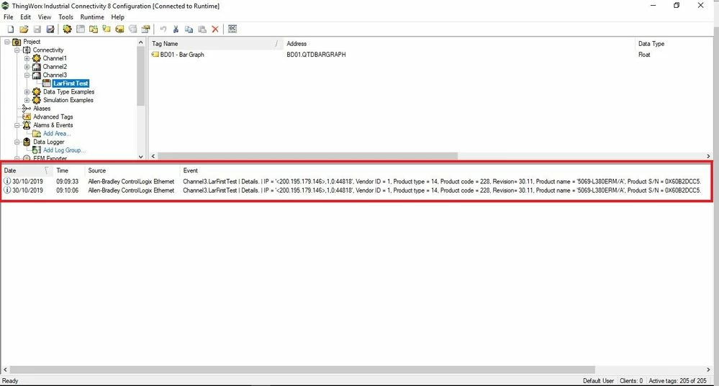This screenshot has height=386, width=719.
Task: Expand the Channel2 node
Action: (27, 67)
